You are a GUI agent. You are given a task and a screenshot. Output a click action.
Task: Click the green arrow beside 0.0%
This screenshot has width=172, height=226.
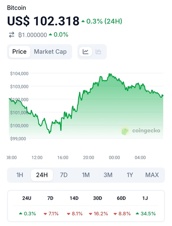click(x=50, y=35)
